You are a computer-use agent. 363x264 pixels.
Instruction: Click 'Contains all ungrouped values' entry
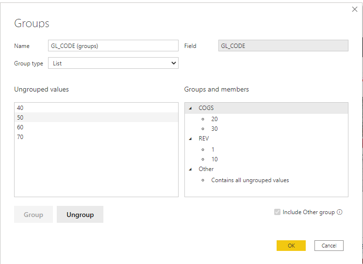click(x=250, y=180)
